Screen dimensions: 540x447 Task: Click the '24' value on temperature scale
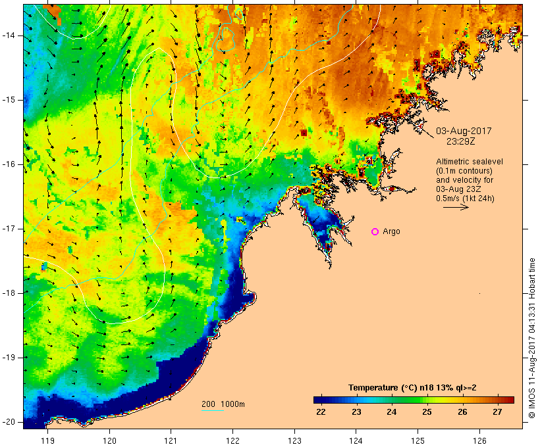coord(392,412)
